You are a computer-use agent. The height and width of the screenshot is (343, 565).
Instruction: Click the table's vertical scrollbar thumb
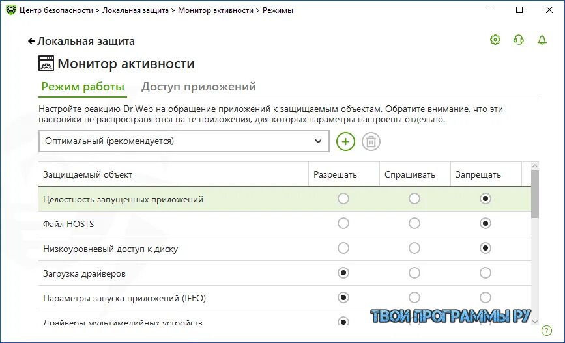pyautogui.click(x=535, y=194)
